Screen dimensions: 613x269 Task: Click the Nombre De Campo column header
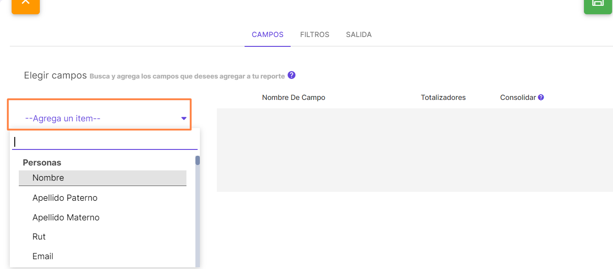[x=294, y=97]
